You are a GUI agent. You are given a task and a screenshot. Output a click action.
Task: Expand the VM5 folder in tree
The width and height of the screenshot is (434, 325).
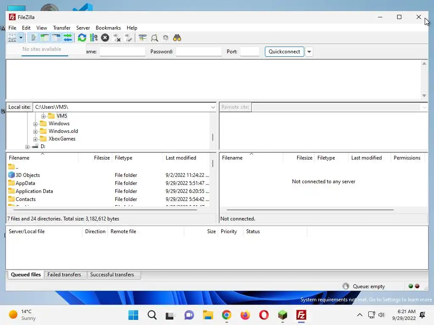(x=44, y=116)
